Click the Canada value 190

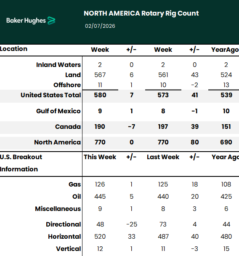pyautogui.click(x=100, y=127)
